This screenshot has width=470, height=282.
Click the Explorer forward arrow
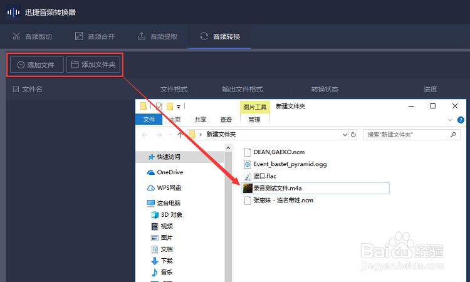pyautogui.click(x=159, y=135)
